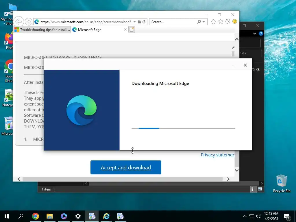Expand the address bar autocomplete dropdown
Screen dimensions: 296x222
point(134,22)
